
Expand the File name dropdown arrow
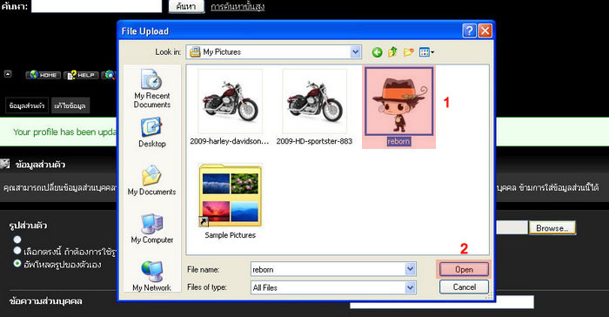click(x=410, y=269)
